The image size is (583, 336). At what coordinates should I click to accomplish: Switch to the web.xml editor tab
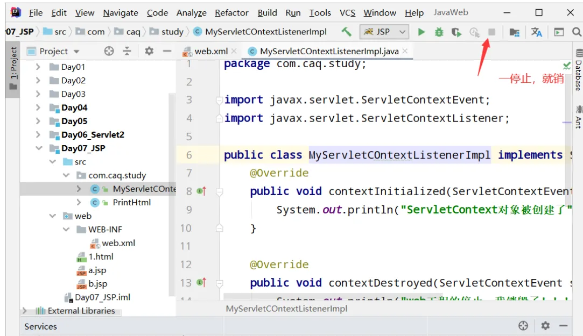tap(210, 51)
